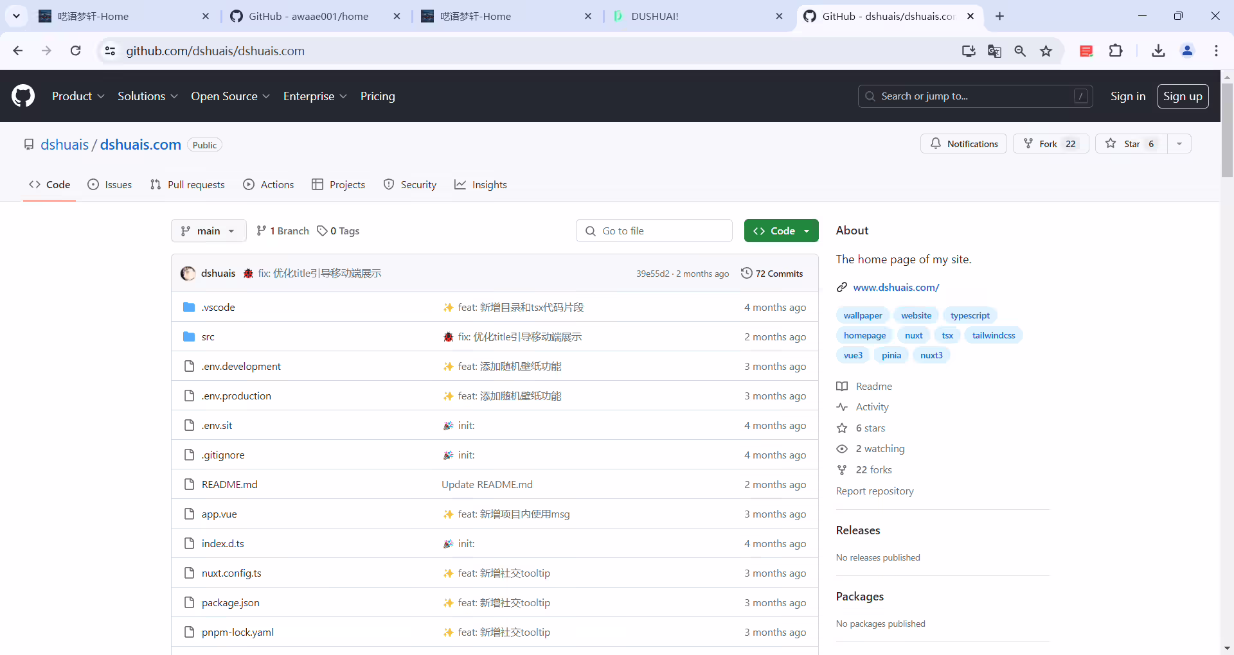Expand the main branch selector dropdown
This screenshot has height=655, width=1234.
point(209,231)
